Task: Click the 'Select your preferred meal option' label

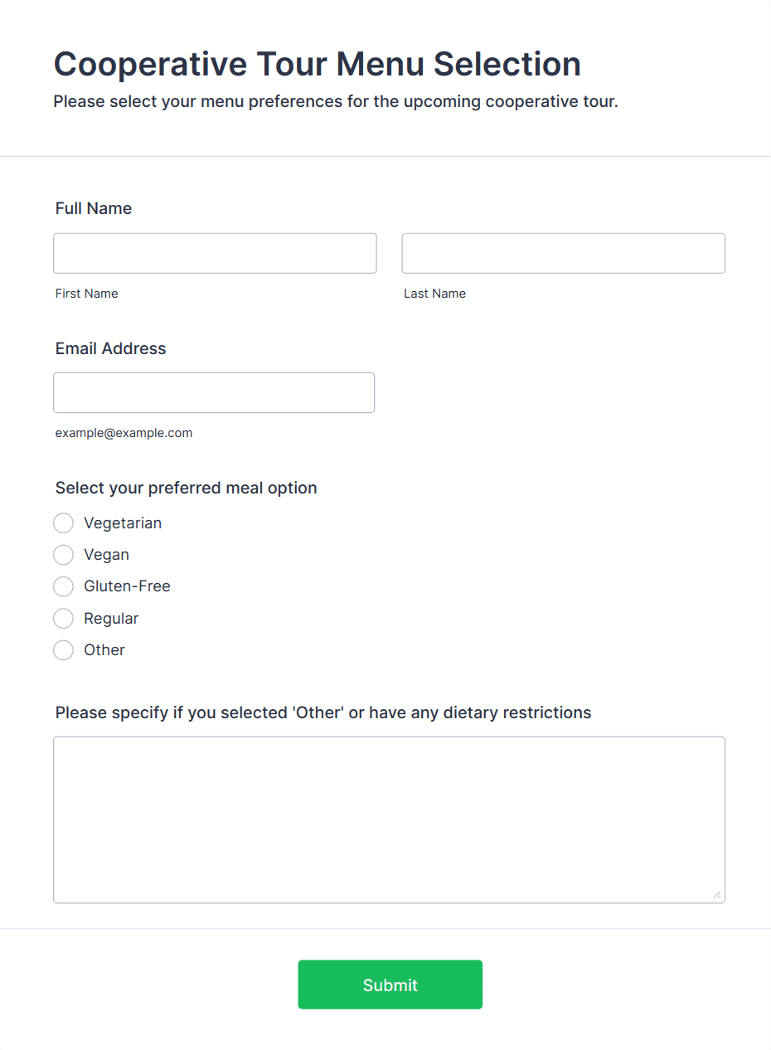Action: pos(186,488)
